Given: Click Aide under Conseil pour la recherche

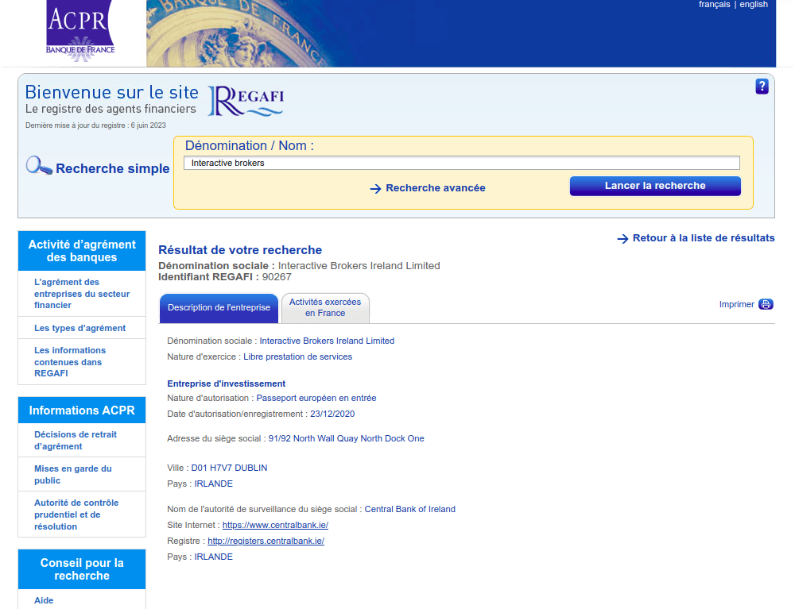Looking at the screenshot, I should pos(44,600).
